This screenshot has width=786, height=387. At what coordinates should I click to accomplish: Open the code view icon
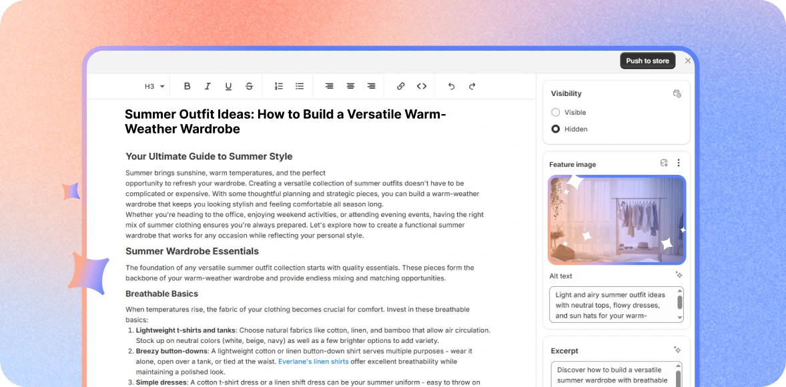click(x=422, y=86)
